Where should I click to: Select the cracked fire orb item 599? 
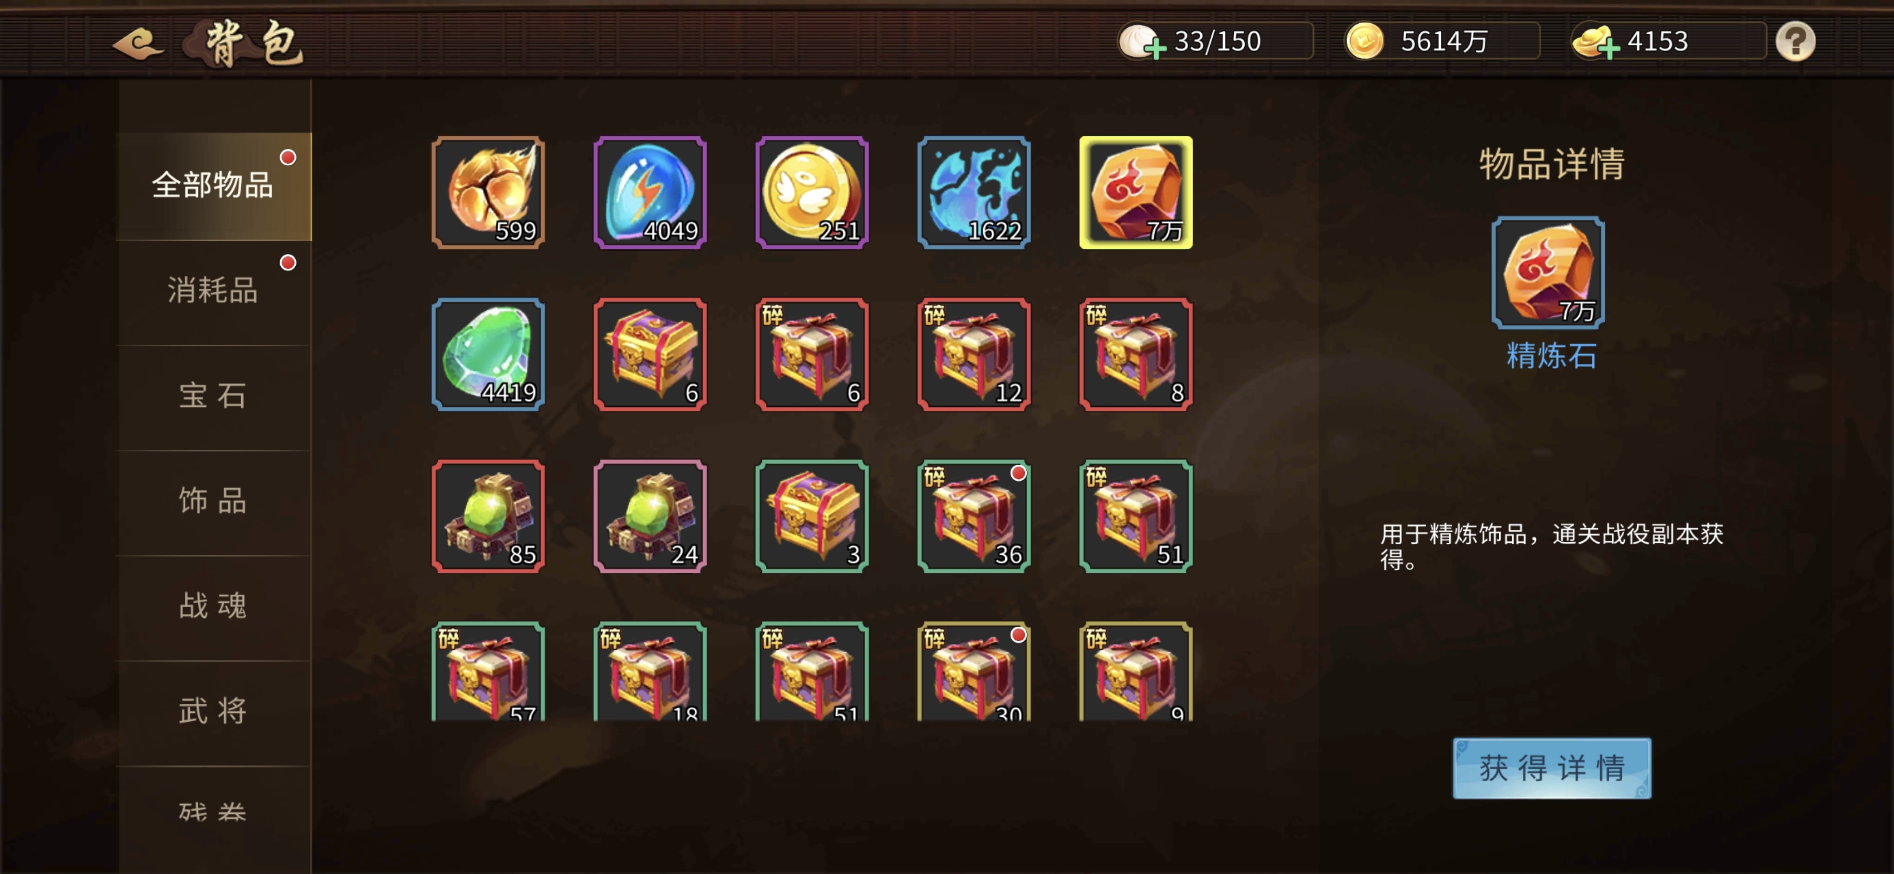point(489,193)
